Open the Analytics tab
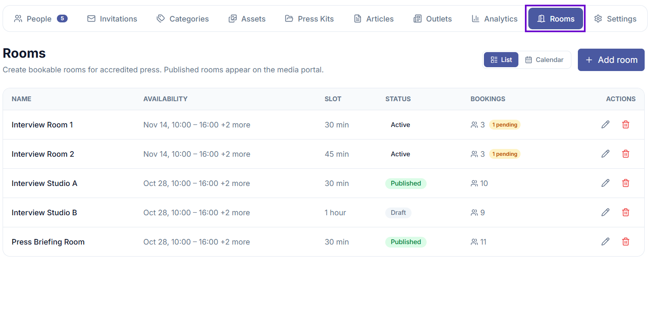The width and height of the screenshot is (655, 313). tap(494, 19)
